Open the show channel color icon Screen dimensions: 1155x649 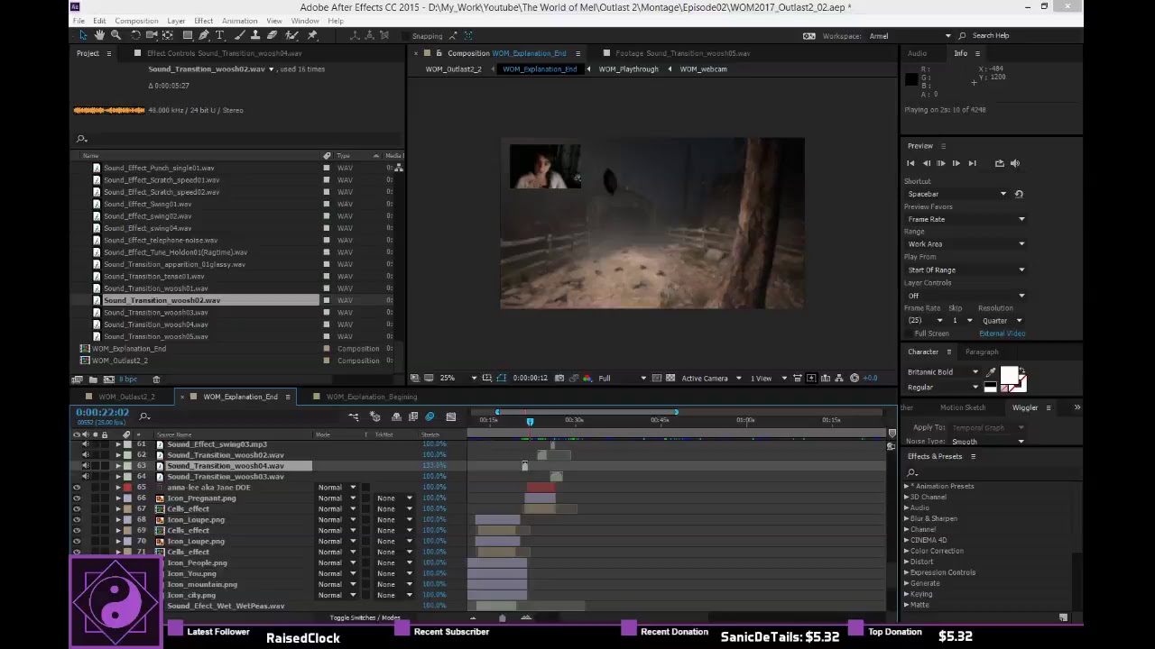pos(587,378)
